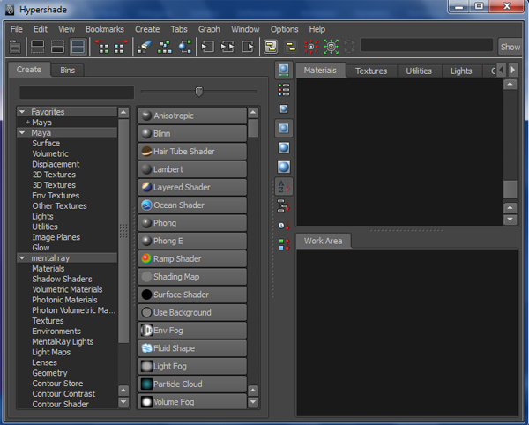Switch to the Textures tab
Image resolution: width=529 pixels, height=425 pixels.
click(371, 71)
